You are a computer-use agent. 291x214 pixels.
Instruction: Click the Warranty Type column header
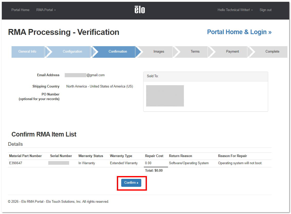tap(121, 156)
